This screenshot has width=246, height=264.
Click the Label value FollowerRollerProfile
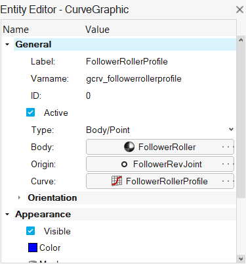127,61
